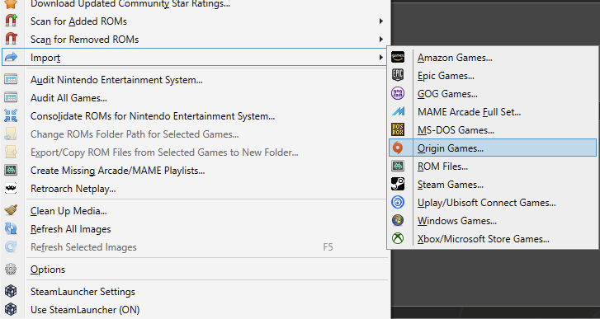The image size is (600, 319).
Task: Import ROM Files
Action: pyautogui.click(x=442, y=167)
